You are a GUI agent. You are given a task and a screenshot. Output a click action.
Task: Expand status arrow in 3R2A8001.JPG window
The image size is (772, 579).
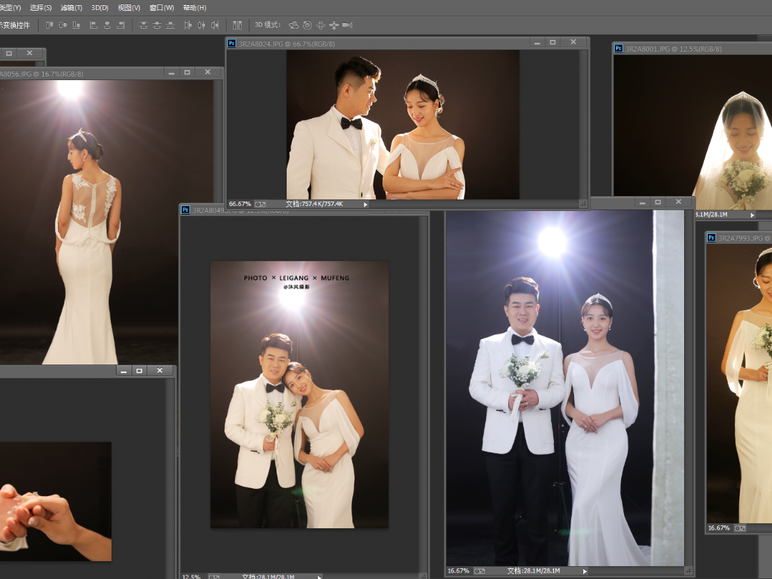click(752, 214)
